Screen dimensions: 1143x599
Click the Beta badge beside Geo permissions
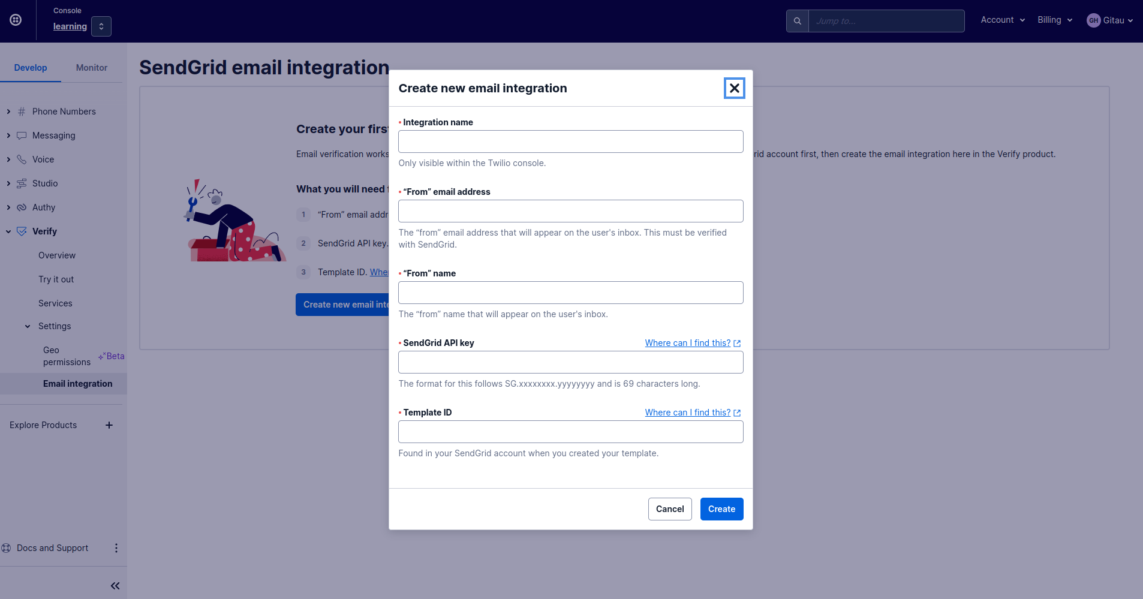pos(112,356)
